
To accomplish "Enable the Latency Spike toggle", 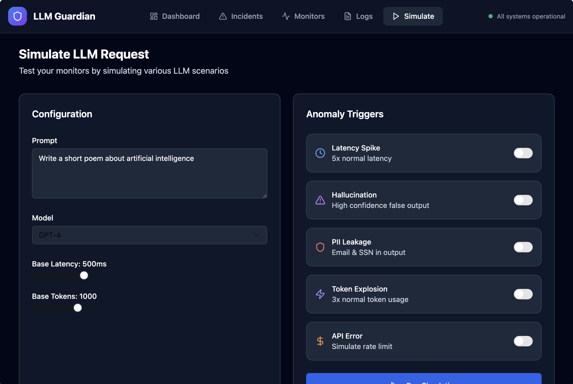I will (523, 153).
